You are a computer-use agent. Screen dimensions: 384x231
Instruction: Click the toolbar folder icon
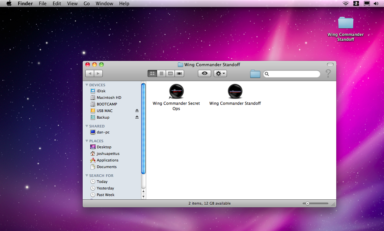[255, 74]
